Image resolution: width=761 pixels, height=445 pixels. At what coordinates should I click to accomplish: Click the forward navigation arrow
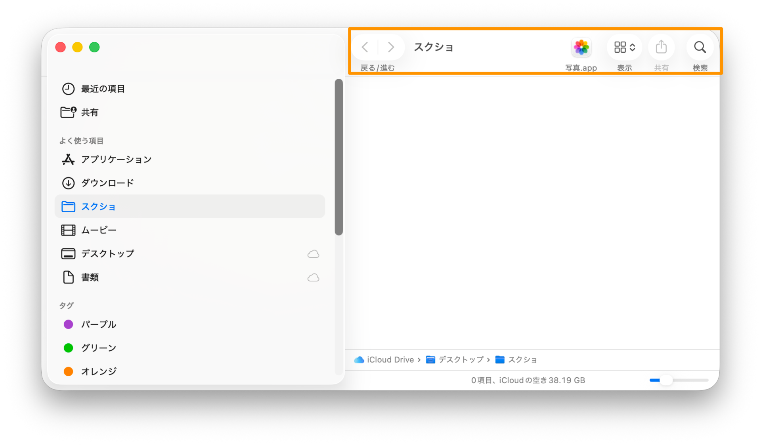(x=391, y=47)
